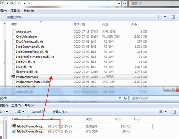
Task: Click 新建文件夹 in fff window
Action: (x=14, y=17)
